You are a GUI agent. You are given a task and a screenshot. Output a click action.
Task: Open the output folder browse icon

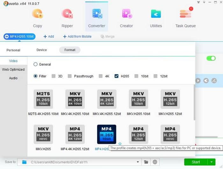tap(146, 162)
